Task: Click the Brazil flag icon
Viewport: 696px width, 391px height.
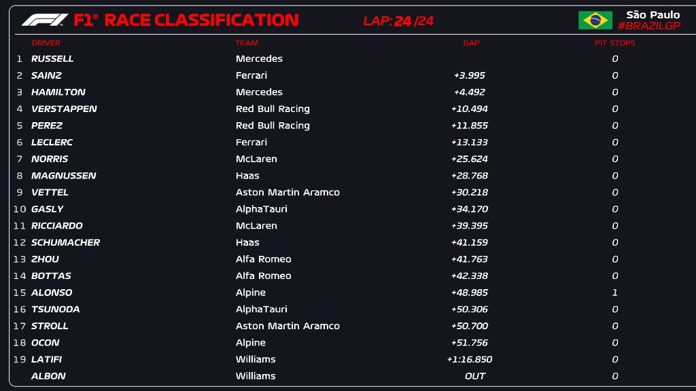Action: (x=595, y=20)
